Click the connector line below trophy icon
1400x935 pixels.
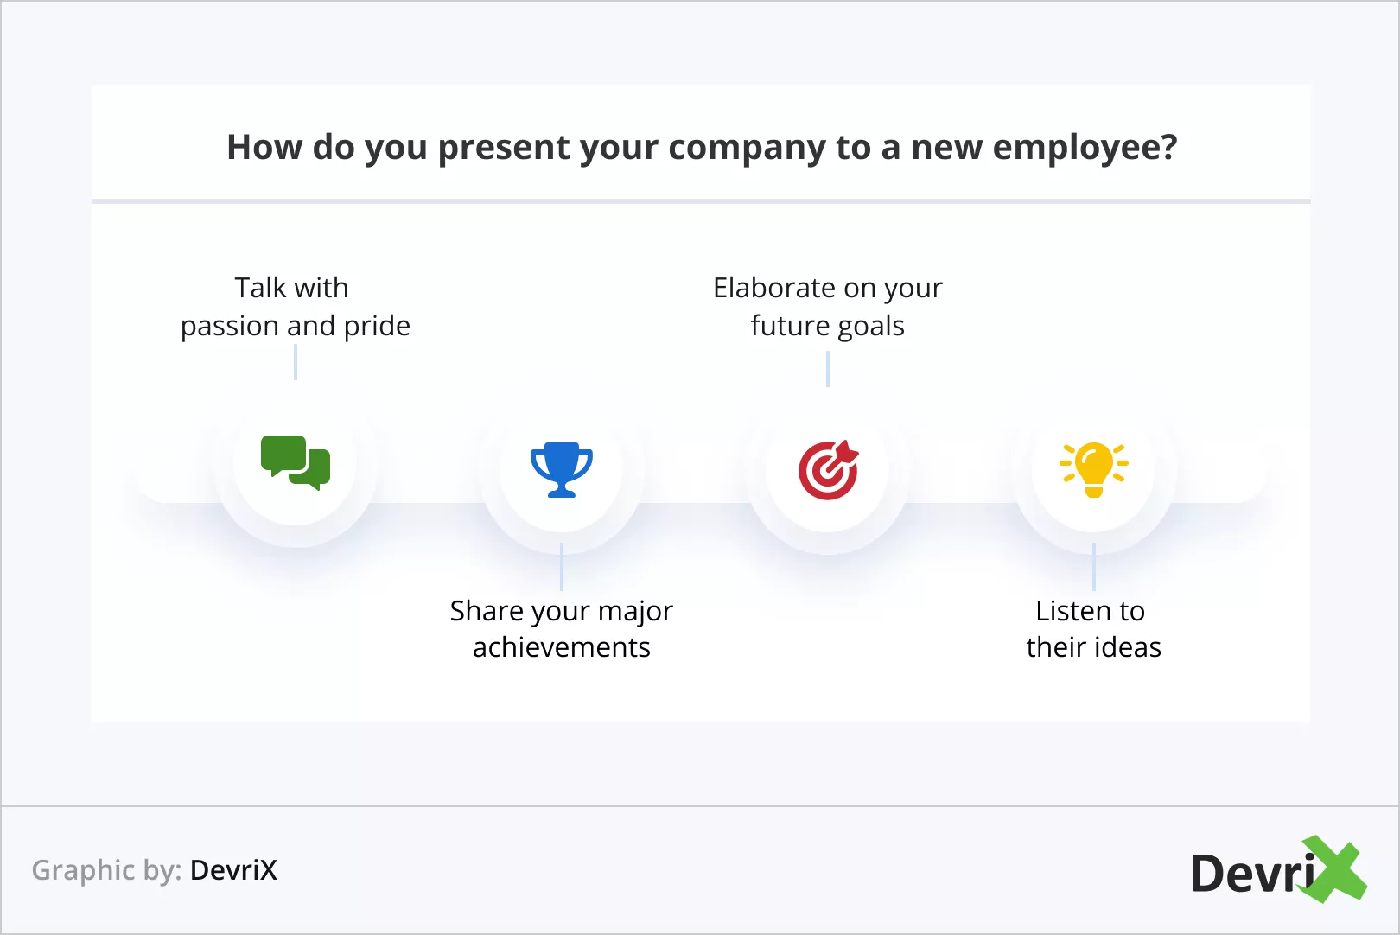(x=562, y=567)
